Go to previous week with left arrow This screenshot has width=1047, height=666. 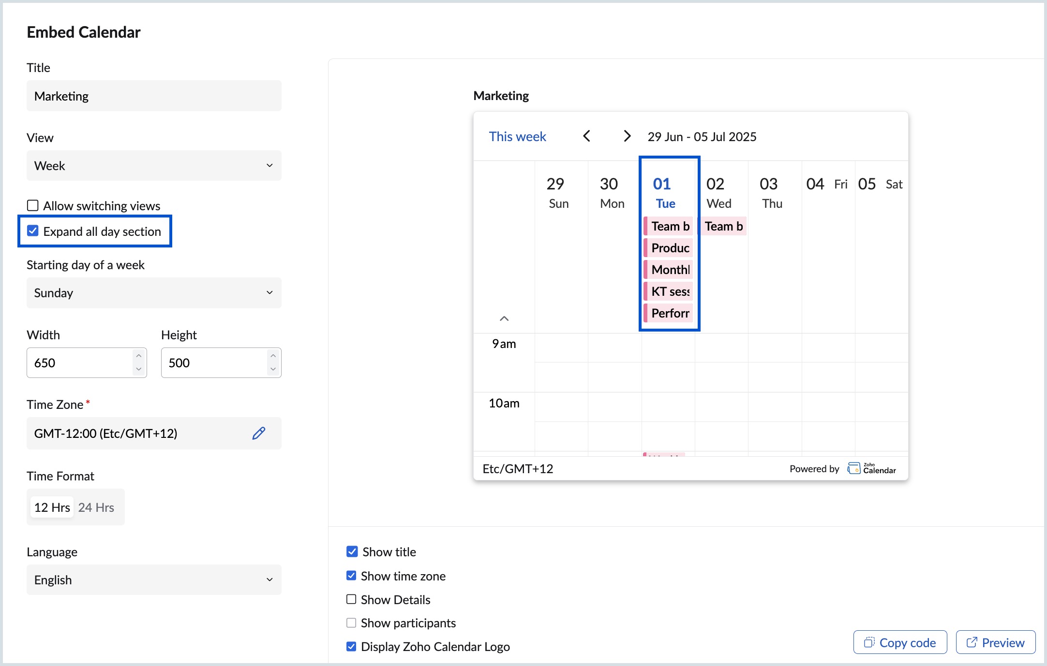(586, 136)
